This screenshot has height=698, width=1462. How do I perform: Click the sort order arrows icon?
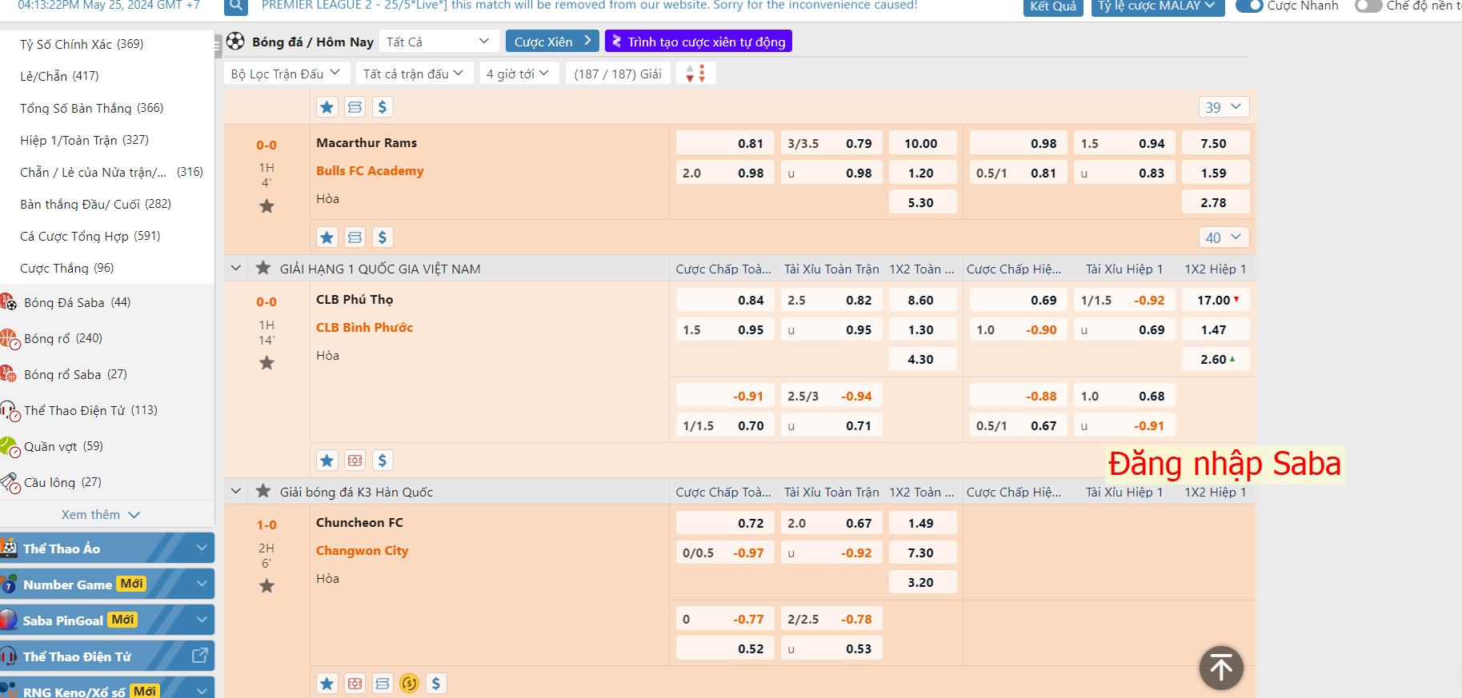(x=695, y=74)
